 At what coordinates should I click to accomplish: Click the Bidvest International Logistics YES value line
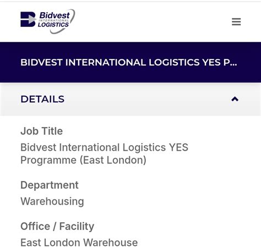click(x=104, y=147)
